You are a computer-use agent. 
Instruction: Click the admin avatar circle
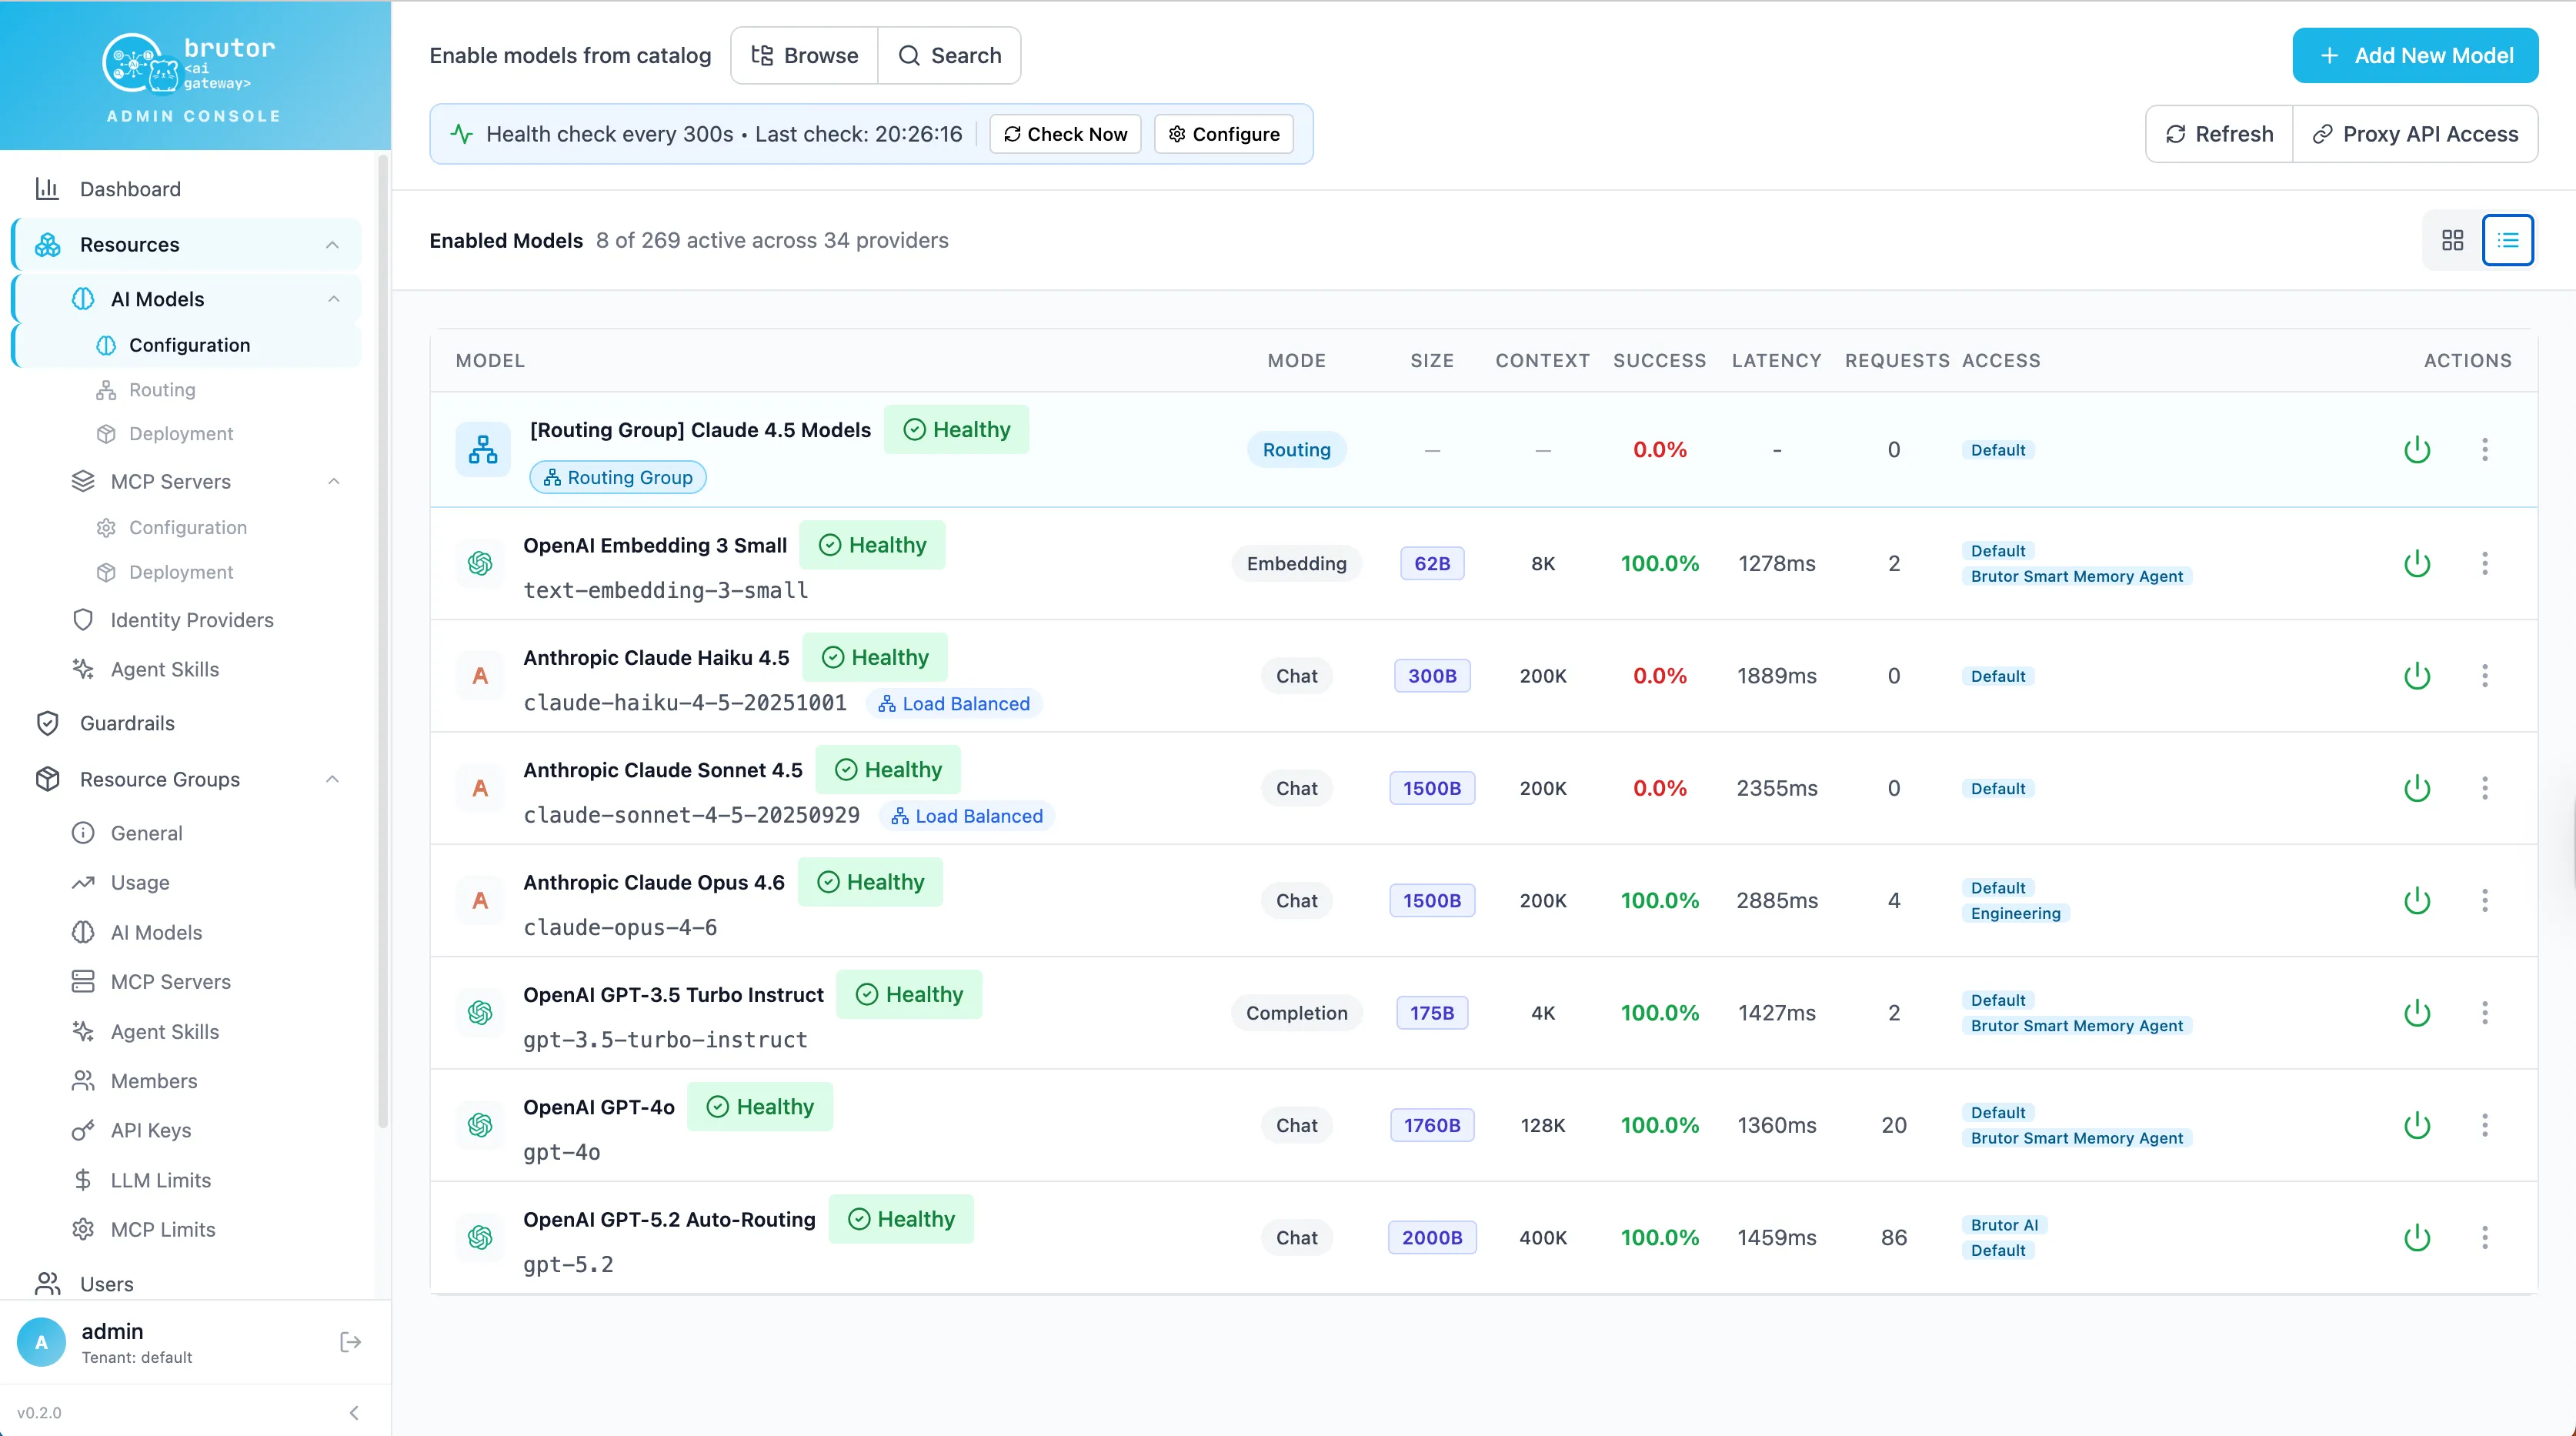[x=41, y=1342]
